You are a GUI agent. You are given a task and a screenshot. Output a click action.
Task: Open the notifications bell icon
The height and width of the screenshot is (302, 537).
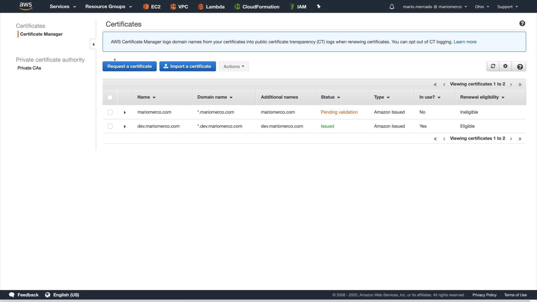click(392, 7)
